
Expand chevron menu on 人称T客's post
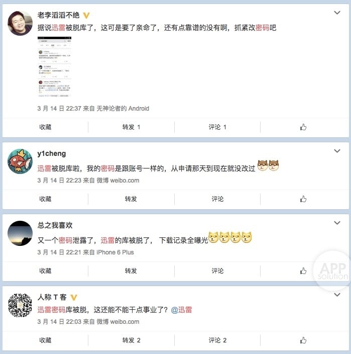(x=337, y=295)
